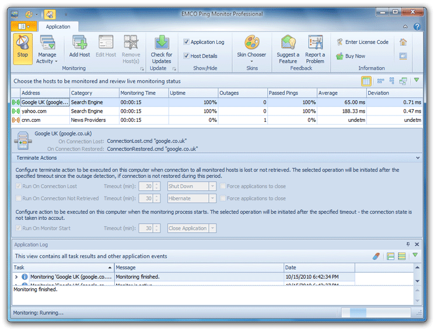Open the Hibernate action dropdown
Image resolution: width=434 pixels, height=329 pixels.
click(x=212, y=198)
